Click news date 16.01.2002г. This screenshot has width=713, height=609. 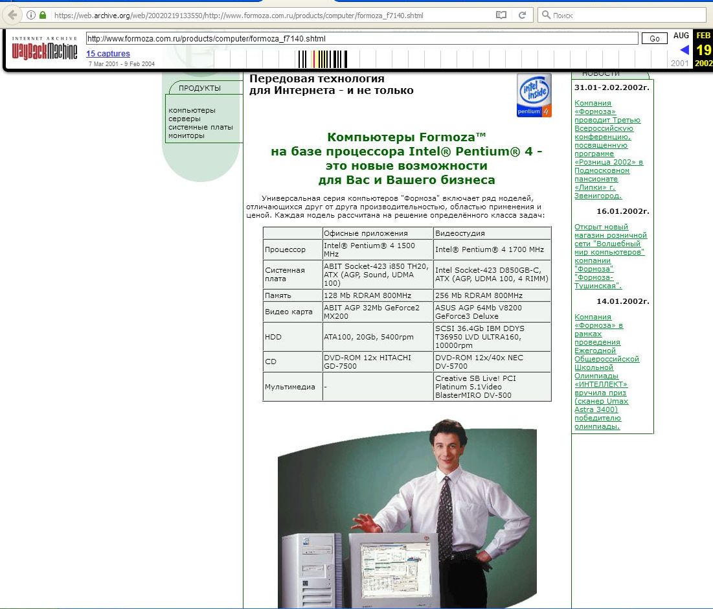622,211
